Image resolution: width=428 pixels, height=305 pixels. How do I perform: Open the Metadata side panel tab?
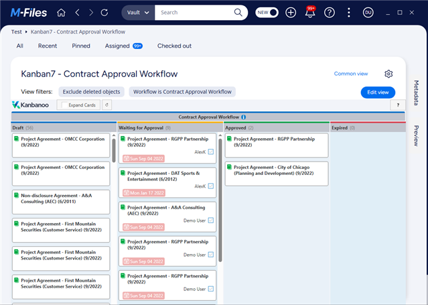(x=416, y=93)
